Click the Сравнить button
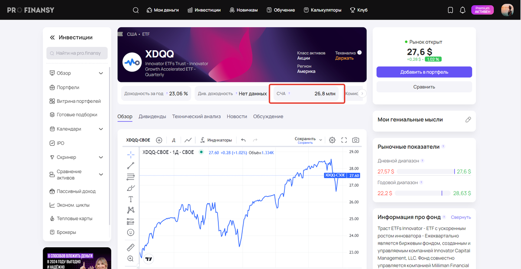 424,87
